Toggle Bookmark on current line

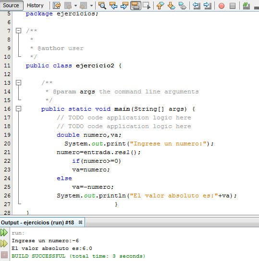click(x=183, y=5)
